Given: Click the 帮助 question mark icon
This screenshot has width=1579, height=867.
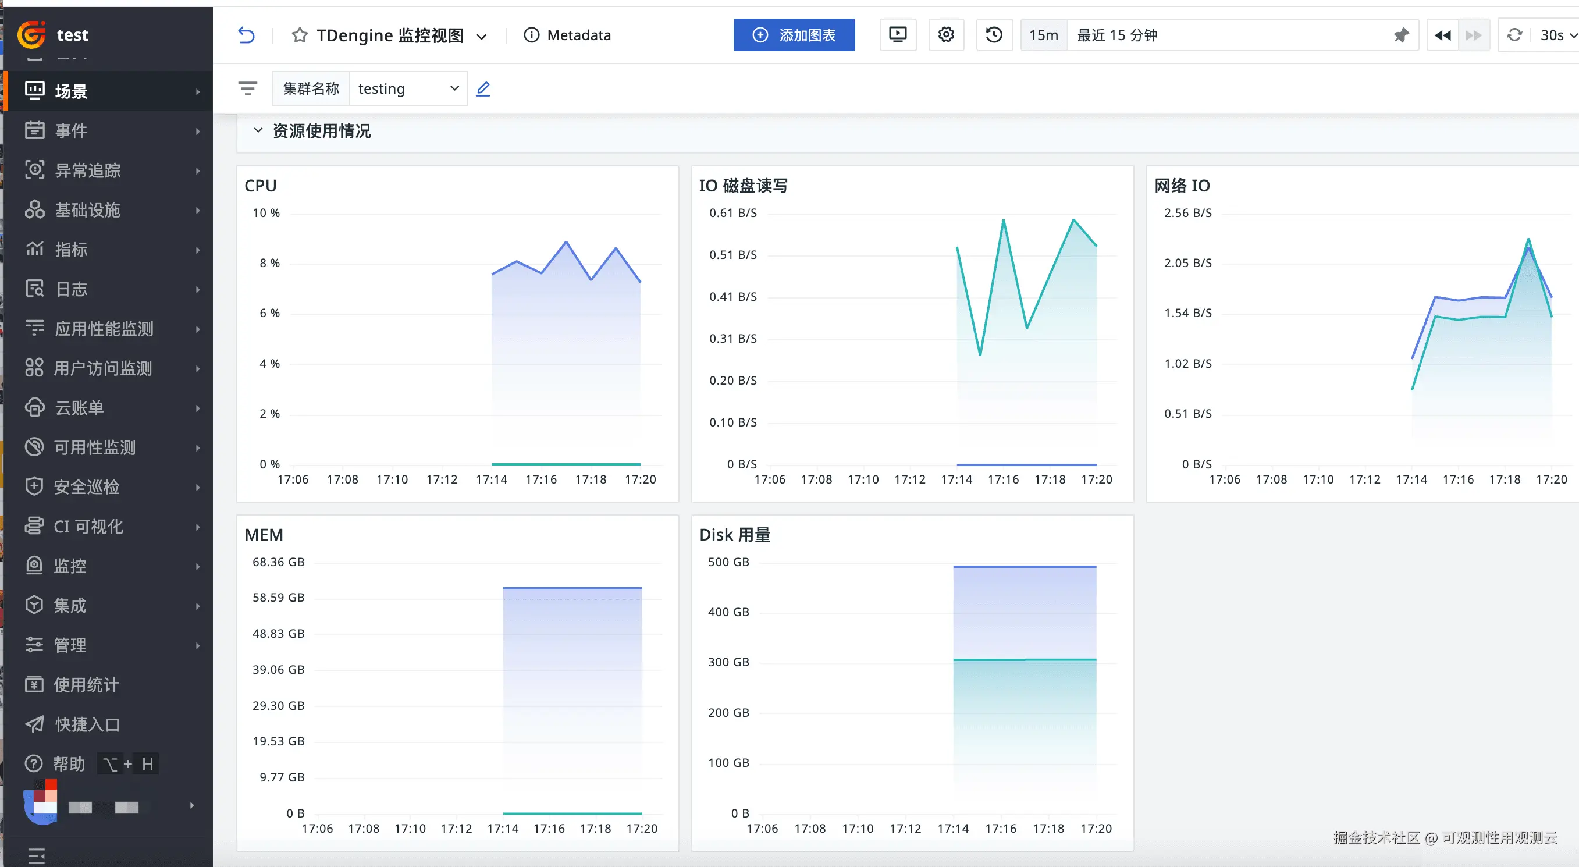Looking at the screenshot, I should pyautogui.click(x=34, y=763).
